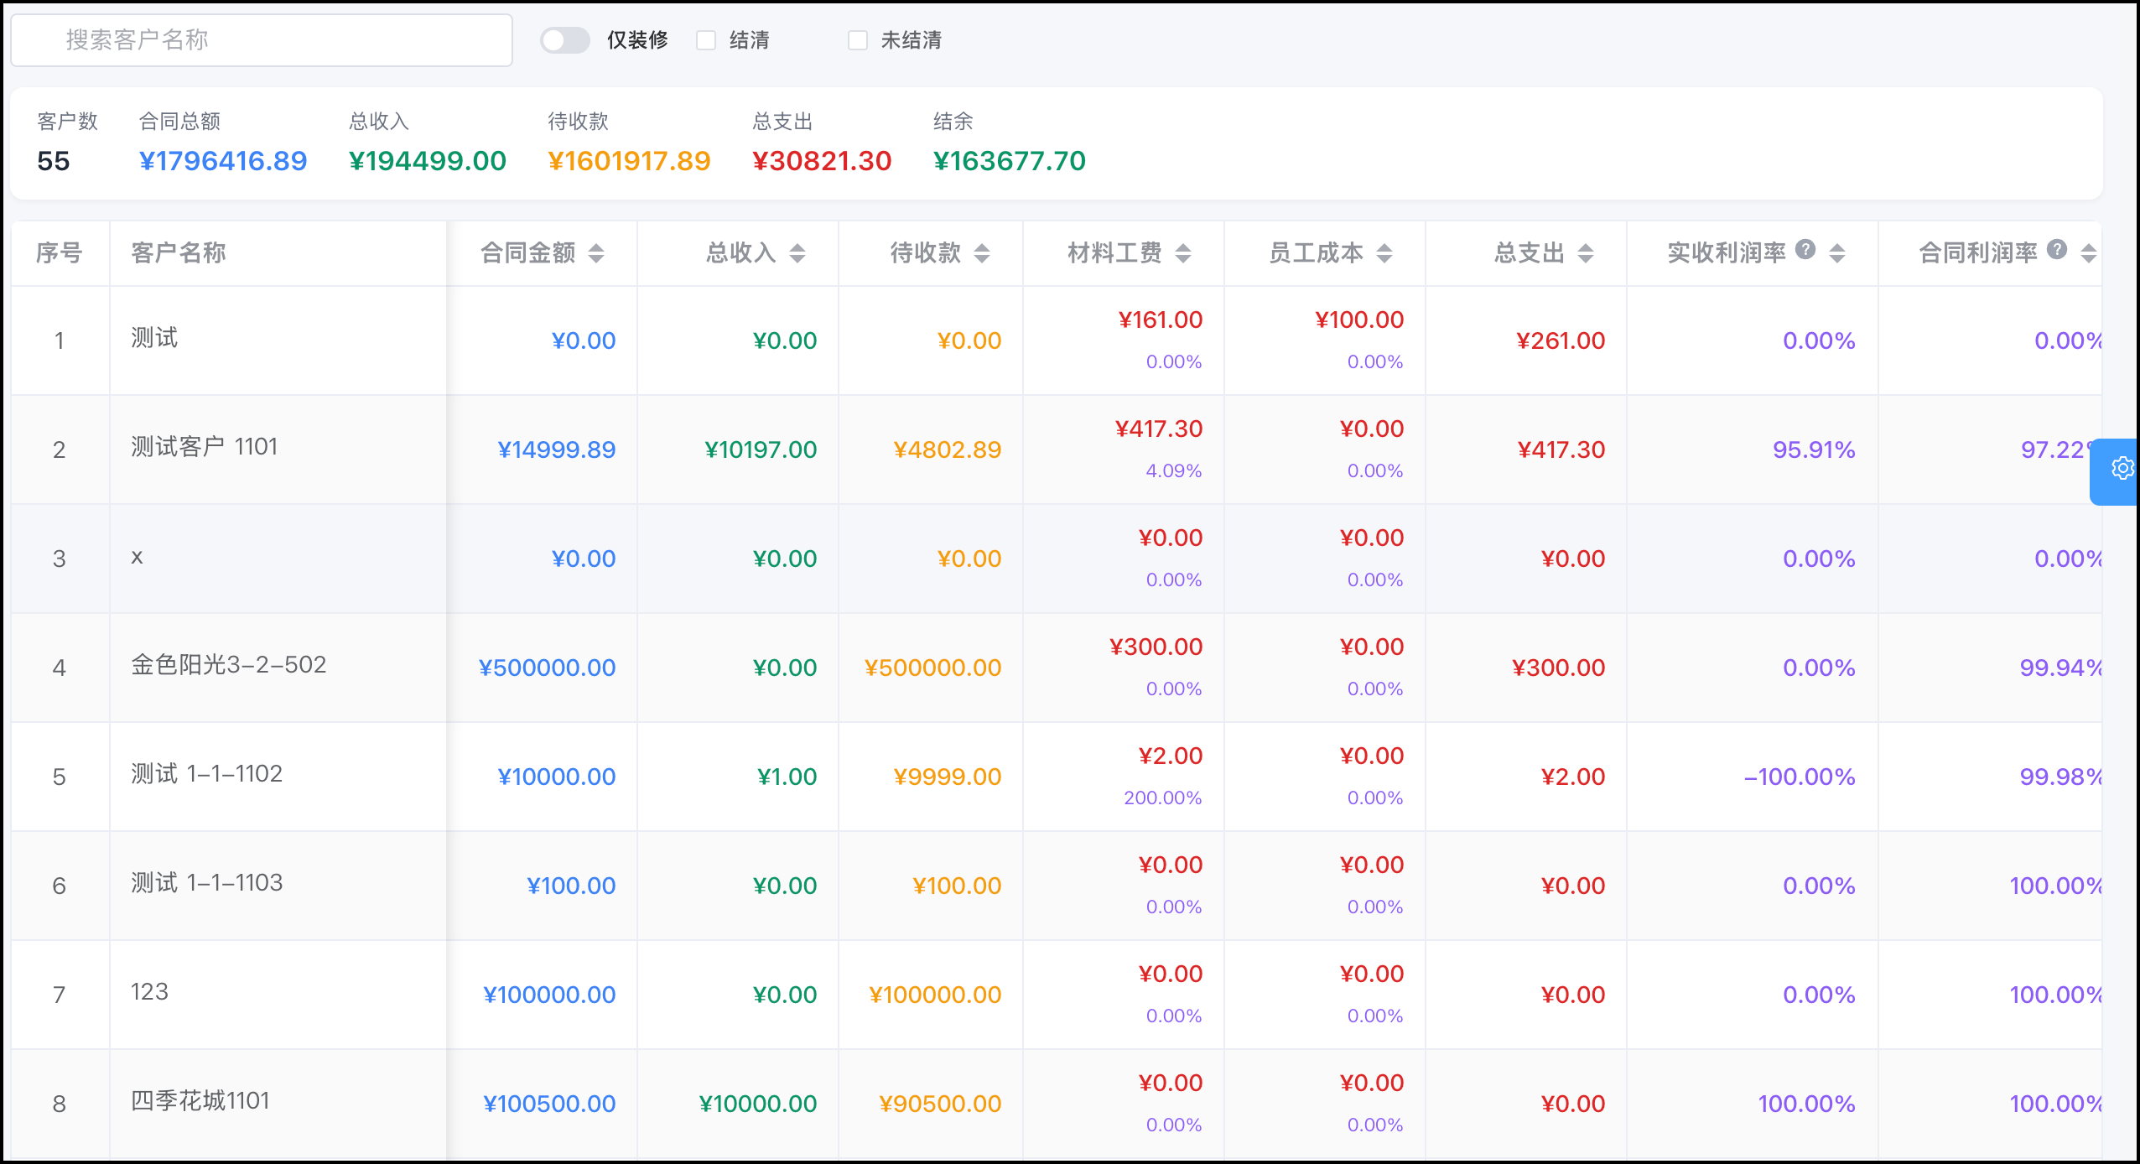Select customer named x
This screenshot has height=1164, width=2140.
pyautogui.click(x=138, y=557)
